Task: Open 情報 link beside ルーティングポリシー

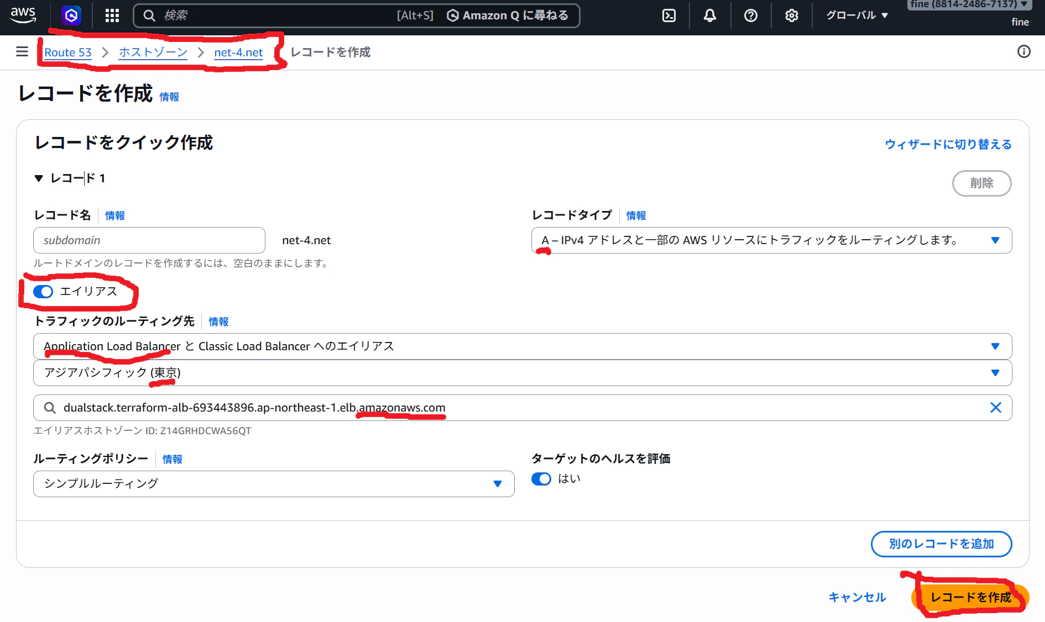Action: tap(172, 459)
